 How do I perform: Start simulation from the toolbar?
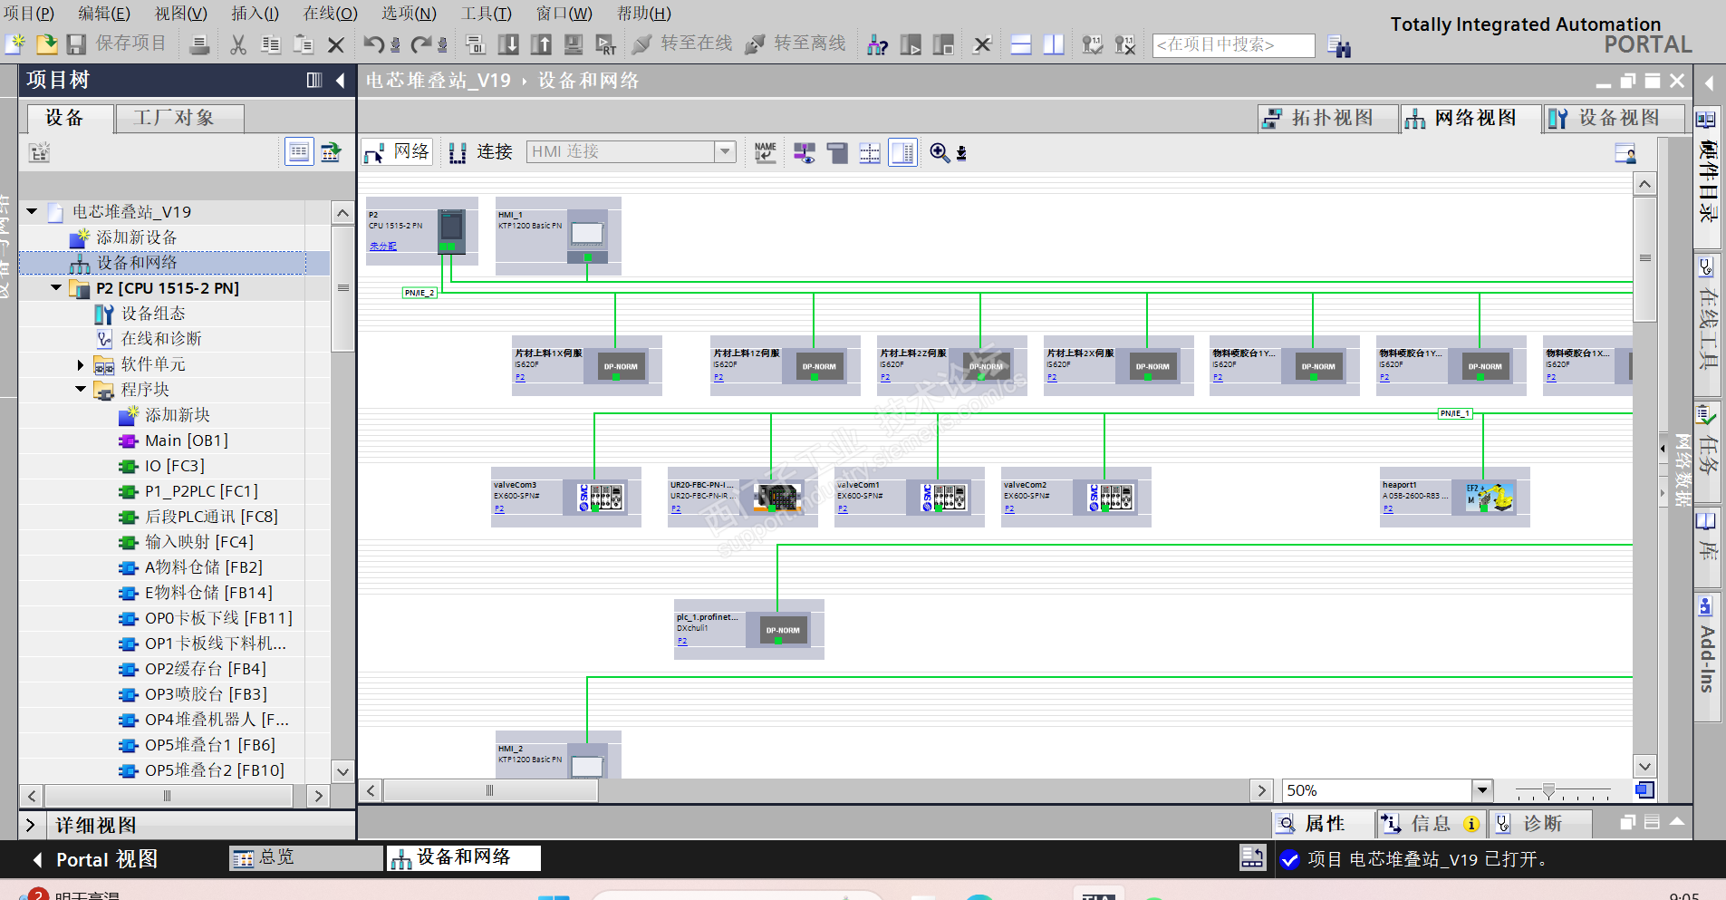tap(574, 44)
